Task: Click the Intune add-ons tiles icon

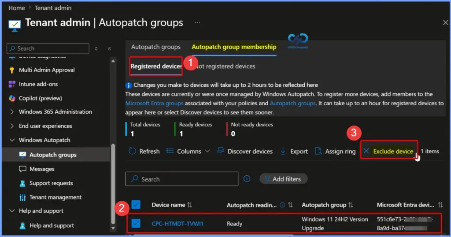Action: click(12, 84)
